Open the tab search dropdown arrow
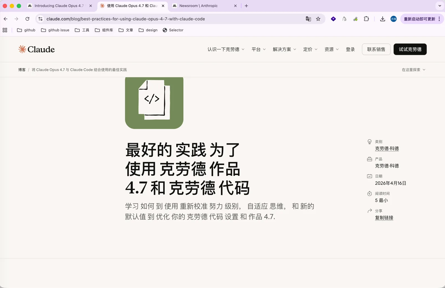This screenshot has width=445, height=288. coord(440,6)
